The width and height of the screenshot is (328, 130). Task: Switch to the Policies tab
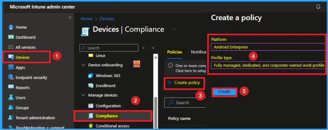(175, 52)
